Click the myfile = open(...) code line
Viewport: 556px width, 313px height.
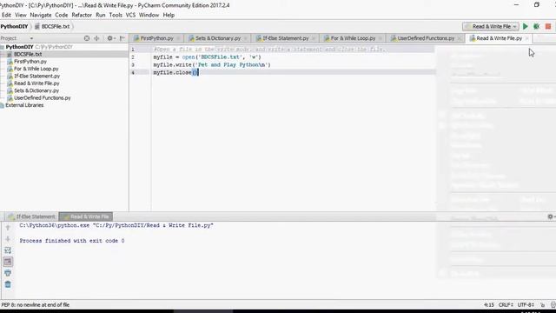(x=207, y=57)
